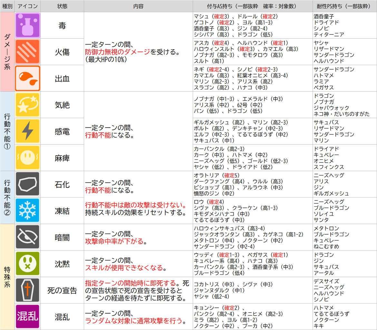Screen dimensions: 377x330
Task: Select the red 攻撃命中率が下がる text
Action: coord(114,241)
